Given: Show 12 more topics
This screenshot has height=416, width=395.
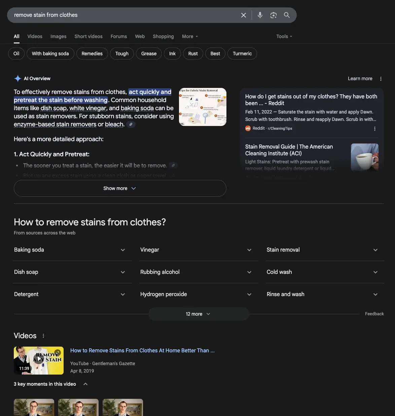Looking at the screenshot, I should click(199, 314).
